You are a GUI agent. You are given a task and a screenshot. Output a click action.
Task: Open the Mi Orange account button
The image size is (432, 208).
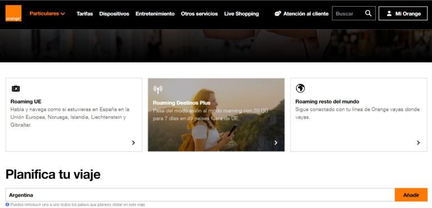pos(403,13)
